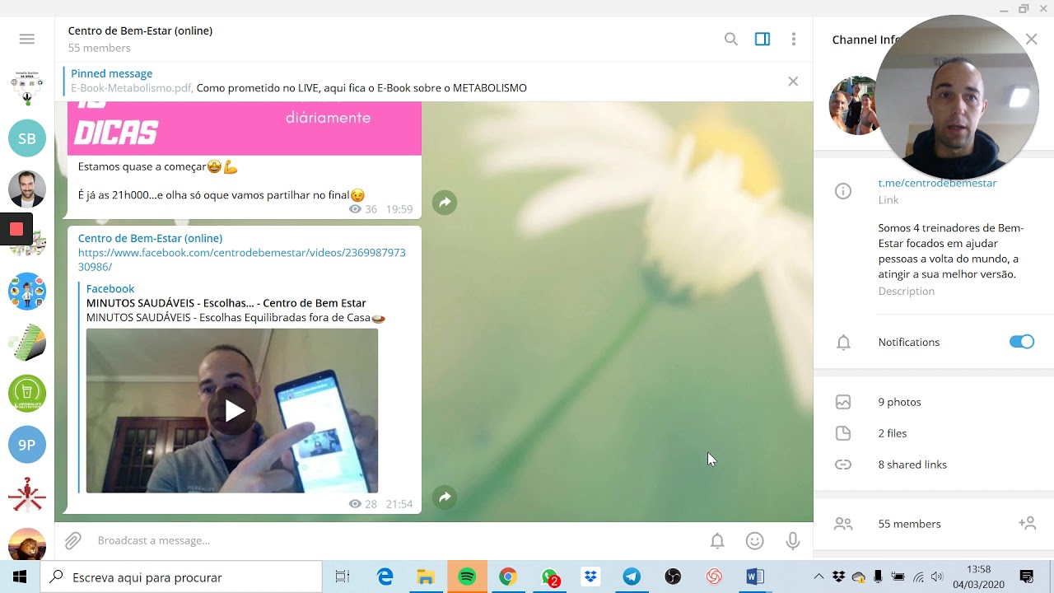Open the Facebook video URL link
Screen dimensions: 1054x593
tap(242, 259)
